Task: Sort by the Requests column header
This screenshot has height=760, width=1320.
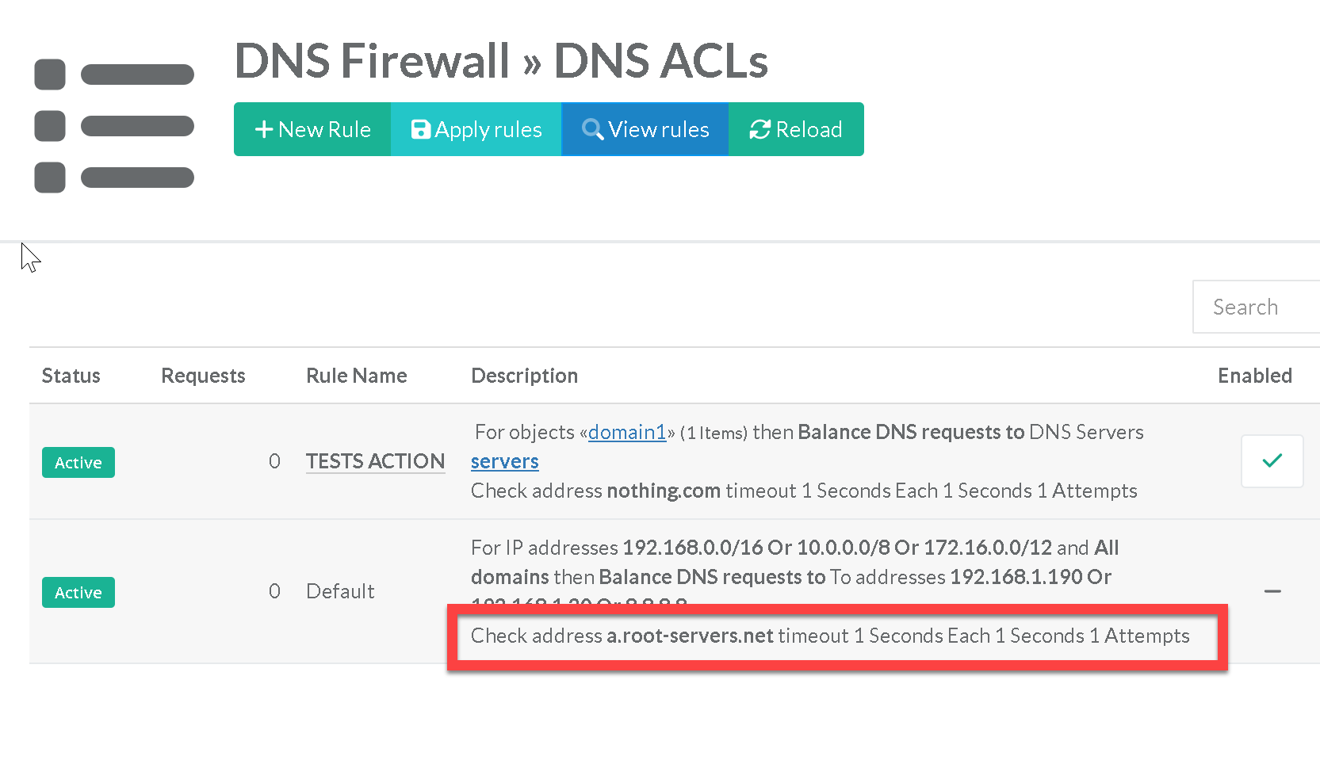Action: [203, 376]
